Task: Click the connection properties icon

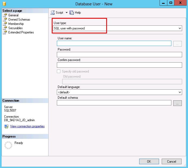Action: [x=6, y=126]
